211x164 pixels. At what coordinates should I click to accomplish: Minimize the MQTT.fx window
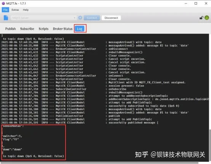pyautogui.click(x=186, y=3)
